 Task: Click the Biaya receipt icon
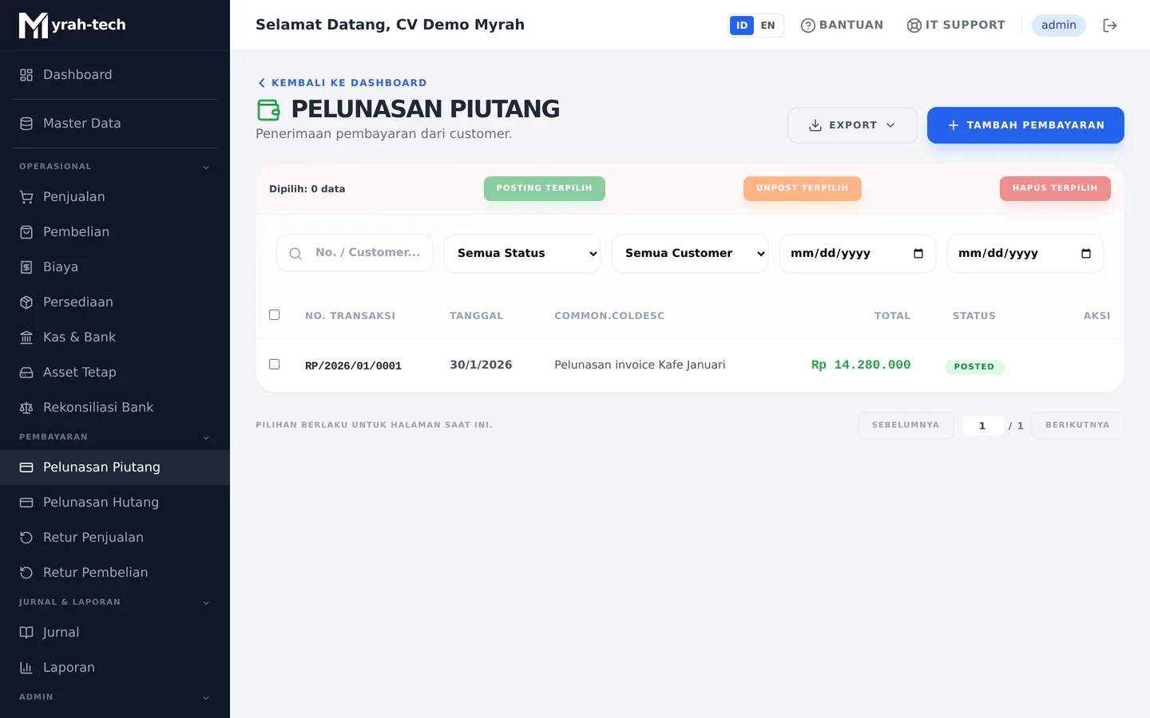point(26,267)
